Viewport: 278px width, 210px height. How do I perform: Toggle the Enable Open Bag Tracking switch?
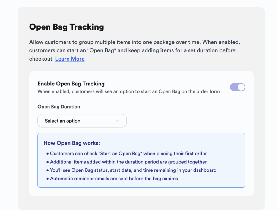(238, 87)
